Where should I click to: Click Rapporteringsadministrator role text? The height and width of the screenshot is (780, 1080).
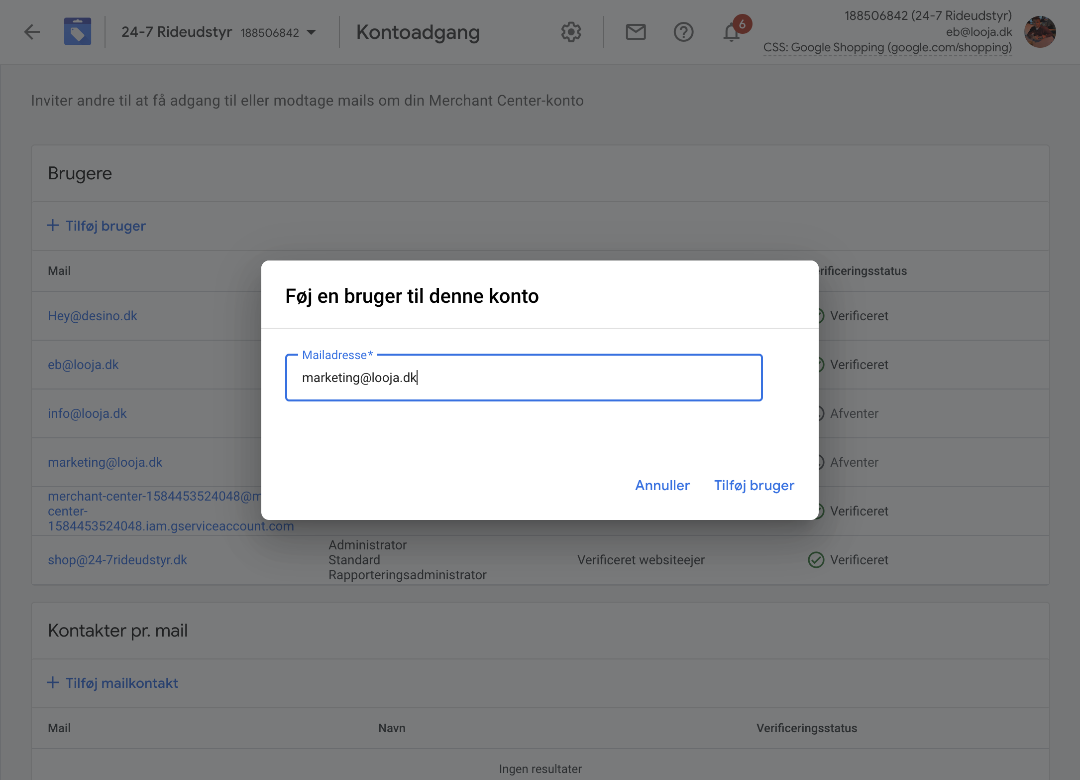[x=408, y=575]
